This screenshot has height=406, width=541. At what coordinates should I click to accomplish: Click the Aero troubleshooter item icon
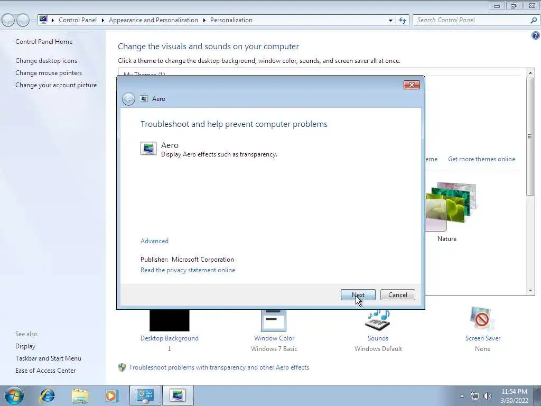point(148,149)
